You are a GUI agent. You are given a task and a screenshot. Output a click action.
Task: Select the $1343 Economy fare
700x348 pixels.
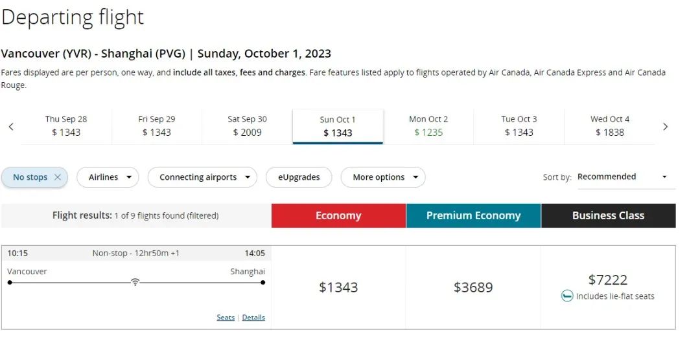click(338, 287)
